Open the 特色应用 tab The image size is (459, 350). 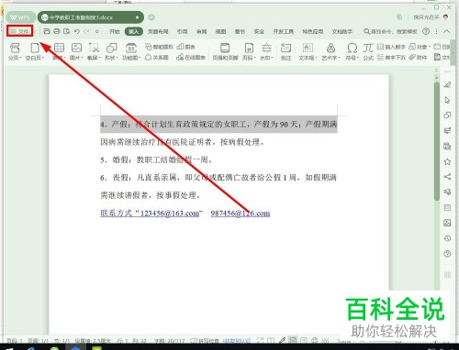(313, 31)
